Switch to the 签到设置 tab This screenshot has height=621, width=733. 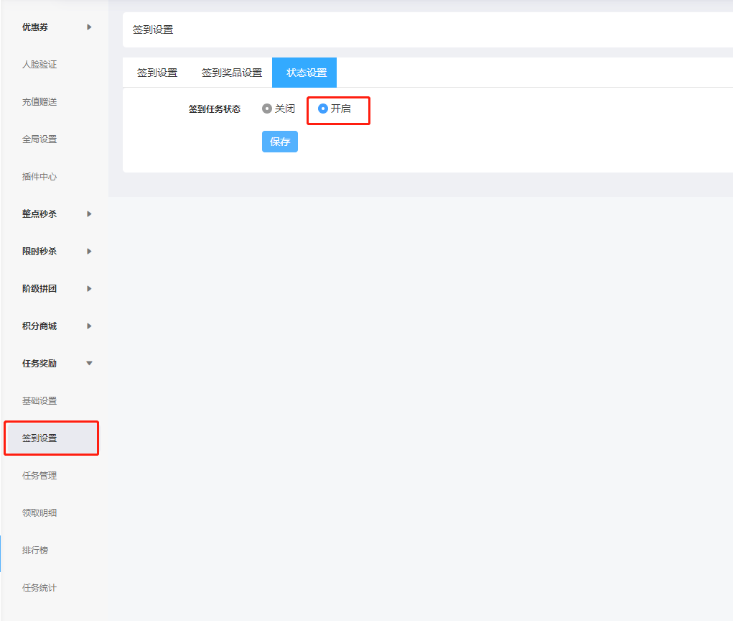[157, 73]
